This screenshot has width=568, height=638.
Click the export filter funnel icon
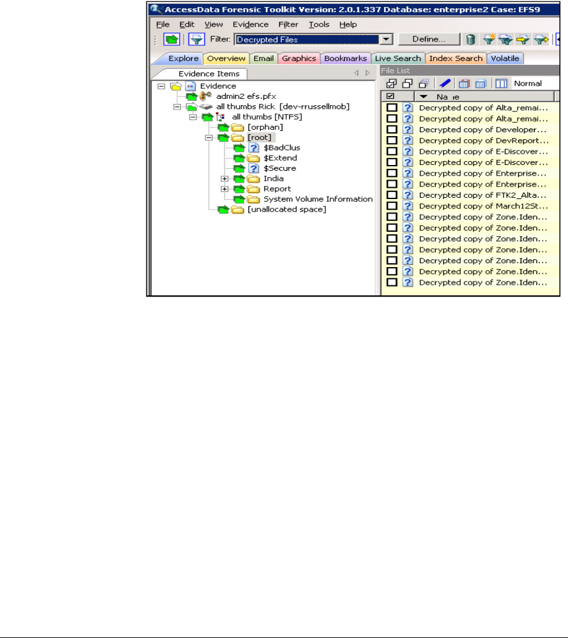(x=541, y=40)
